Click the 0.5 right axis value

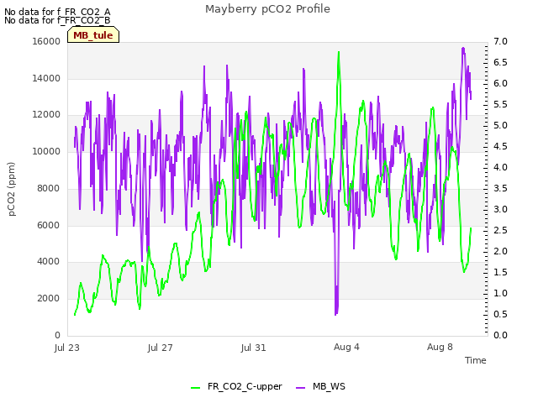(x=500, y=314)
